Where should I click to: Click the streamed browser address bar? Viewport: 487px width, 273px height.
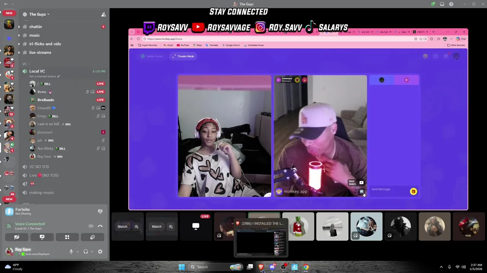point(278,39)
